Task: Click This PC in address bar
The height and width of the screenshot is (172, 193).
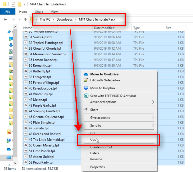Action: [x=45, y=20]
